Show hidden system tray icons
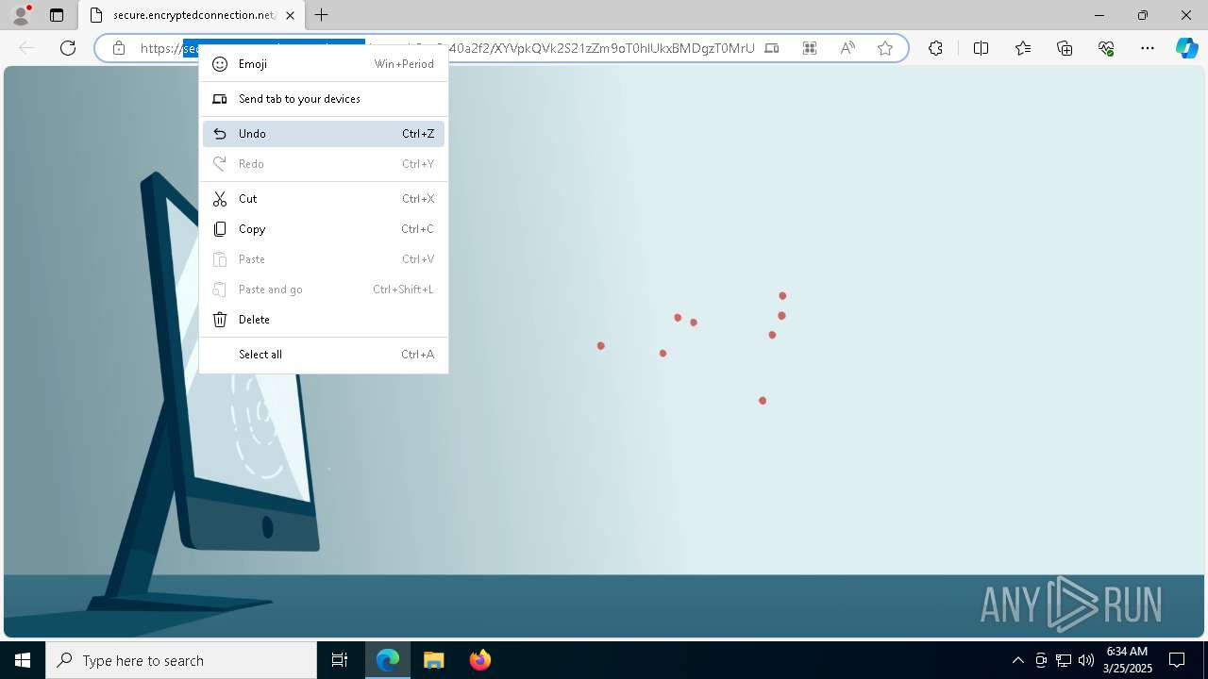The height and width of the screenshot is (679, 1208). (1017, 660)
